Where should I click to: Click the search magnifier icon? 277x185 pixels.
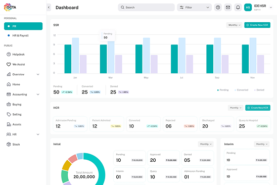122,8
